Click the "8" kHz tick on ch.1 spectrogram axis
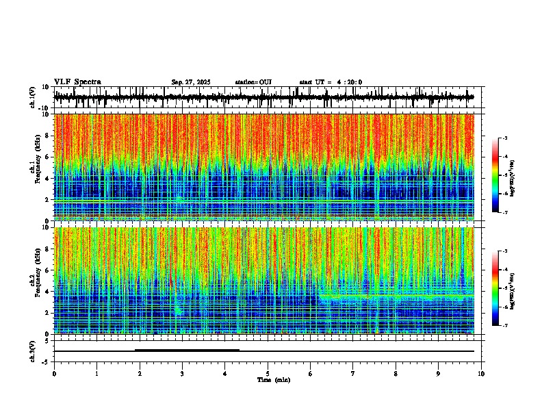This screenshot has height=419, width=542. click(x=48, y=136)
